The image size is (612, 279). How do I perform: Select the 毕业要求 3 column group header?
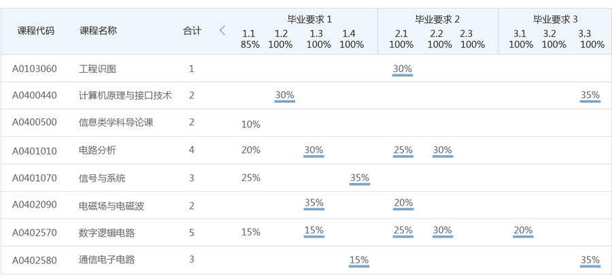click(555, 19)
